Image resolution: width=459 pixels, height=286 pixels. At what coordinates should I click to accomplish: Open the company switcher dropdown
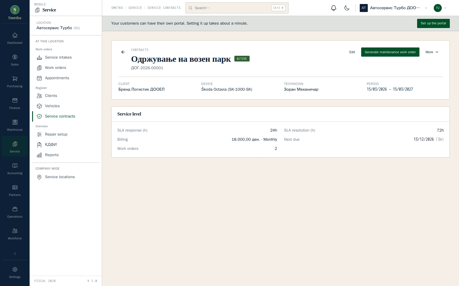click(x=394, y=8)
